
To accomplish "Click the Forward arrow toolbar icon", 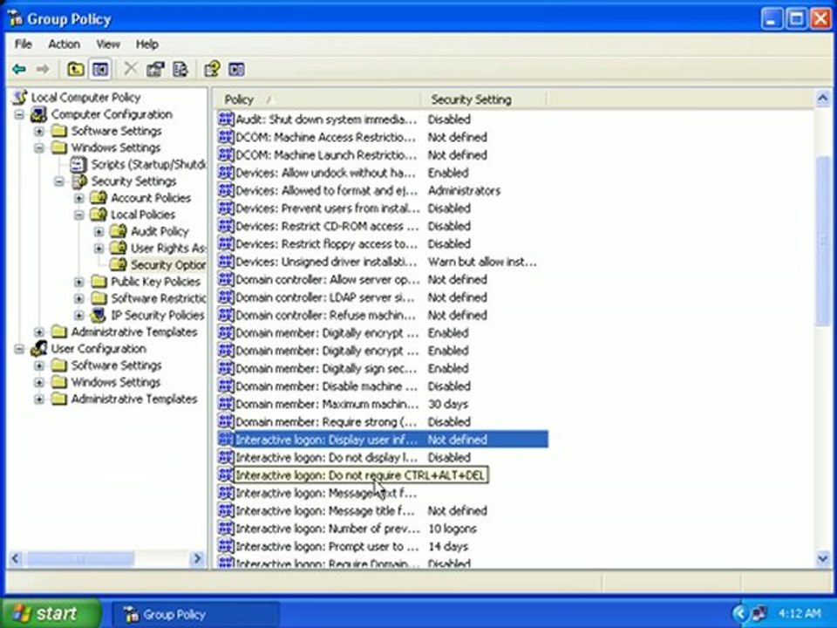I will (42, 69).
